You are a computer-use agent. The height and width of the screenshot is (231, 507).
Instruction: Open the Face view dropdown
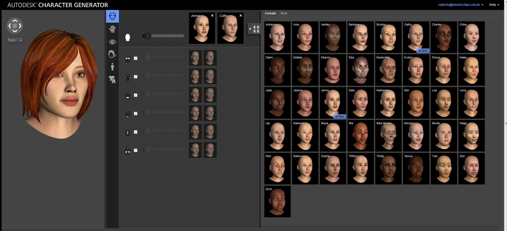click(x=15, y=40)
